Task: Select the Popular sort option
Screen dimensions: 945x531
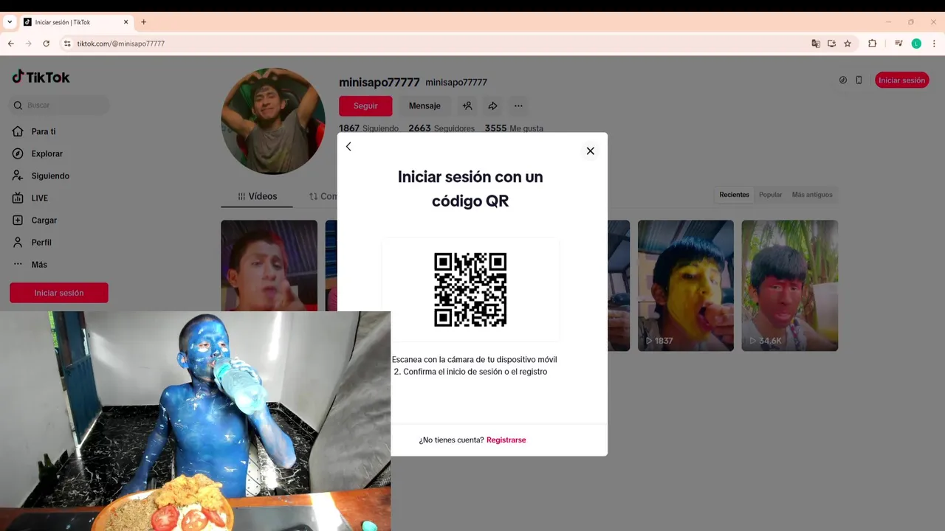Action: [770, 195]
